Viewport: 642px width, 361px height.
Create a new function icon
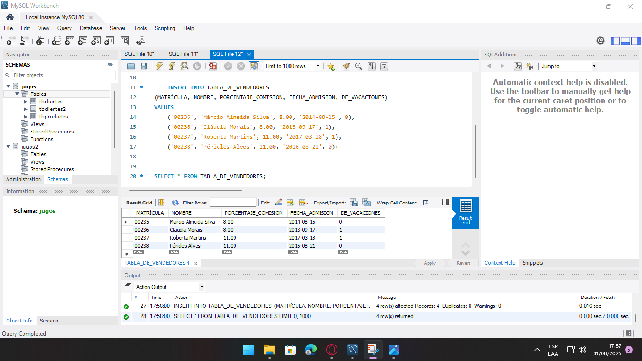point(109,41)
